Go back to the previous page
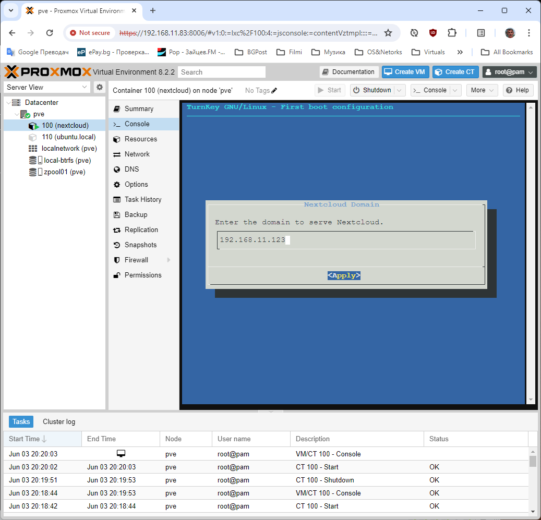The width and height of the screenshot is (541, 520). [x=13, y=33]
